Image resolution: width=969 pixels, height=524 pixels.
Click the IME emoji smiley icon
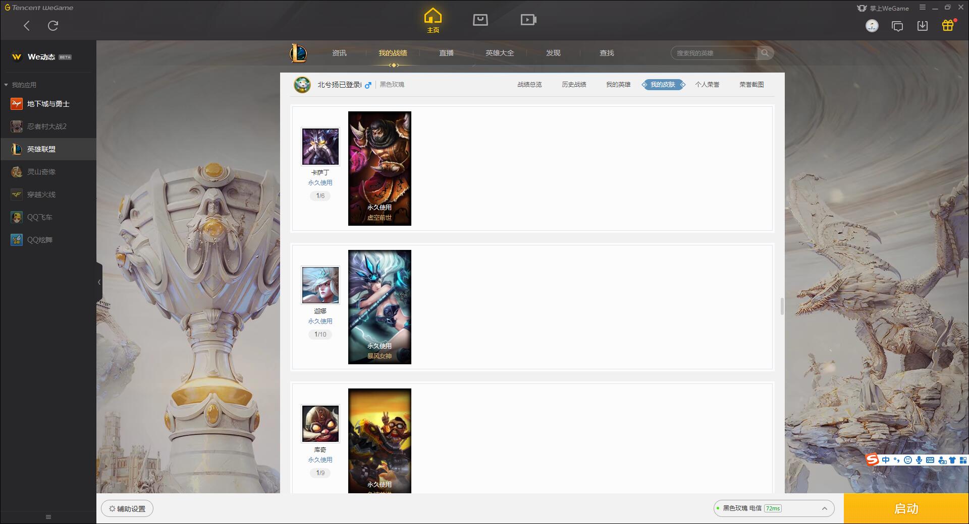pyautogui.click(x=908, y=460)
